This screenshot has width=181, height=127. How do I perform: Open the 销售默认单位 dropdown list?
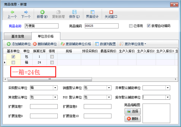[x=109, y=88]
